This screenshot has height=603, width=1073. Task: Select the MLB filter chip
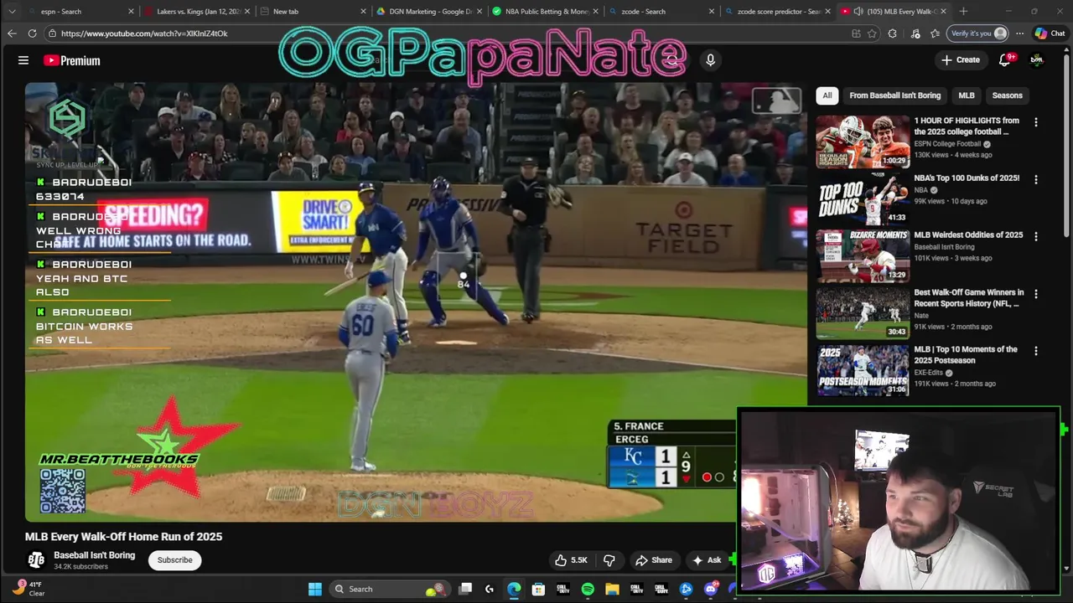click(x=966, y=95)
